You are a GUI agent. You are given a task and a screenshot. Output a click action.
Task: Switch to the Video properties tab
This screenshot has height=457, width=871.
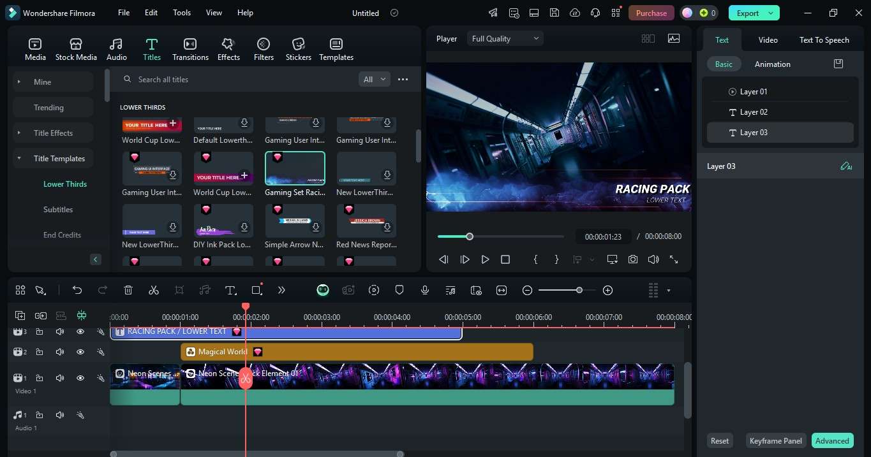[768, 40]
